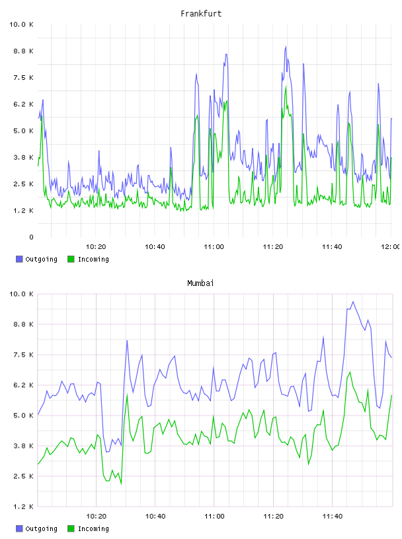Click the Frankfurt chart title

point(201,14)
